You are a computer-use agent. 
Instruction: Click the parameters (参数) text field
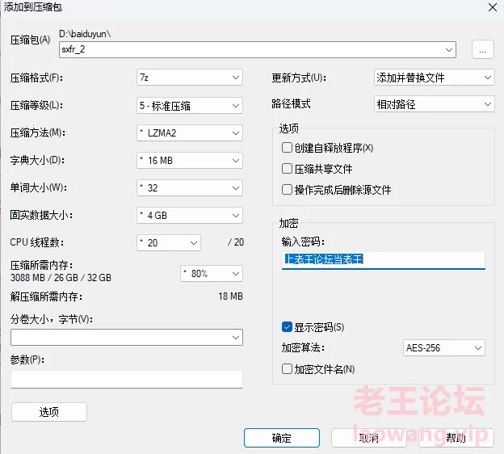click(x=126, y=380)
